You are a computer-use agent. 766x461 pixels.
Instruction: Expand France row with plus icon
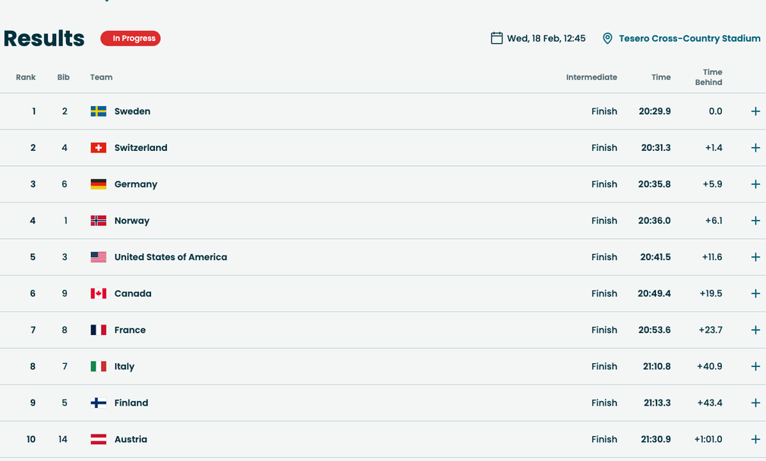tap(755, 330)
